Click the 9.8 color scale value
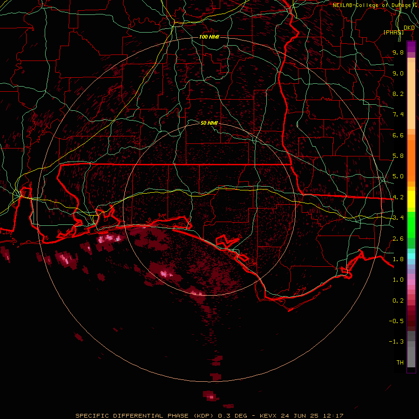 pyautogui.click(x=398, y=52)
